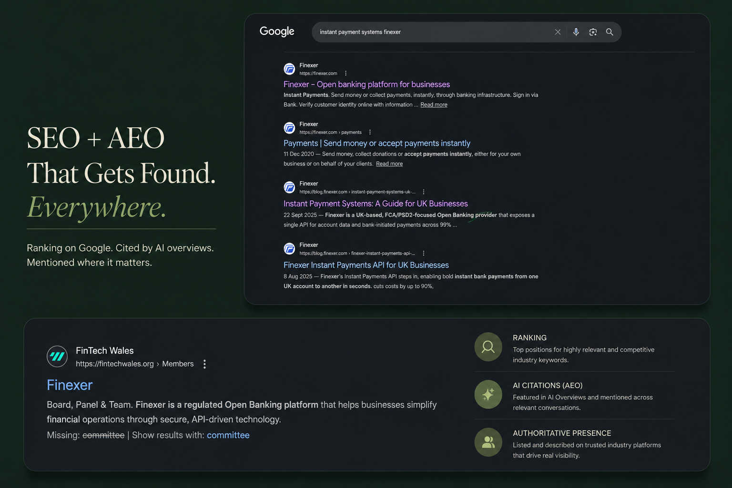Click the 'FinTech Wales' site name
732x488 pixels.
point(105,351)
